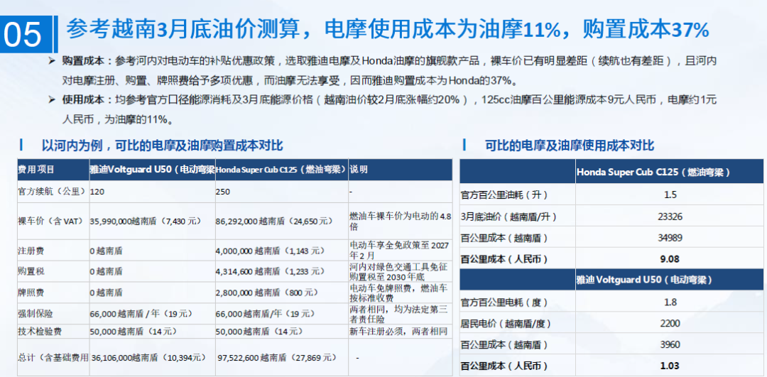Click the cost value 34989
Screen dimensions: 767x377
[670, 238]
